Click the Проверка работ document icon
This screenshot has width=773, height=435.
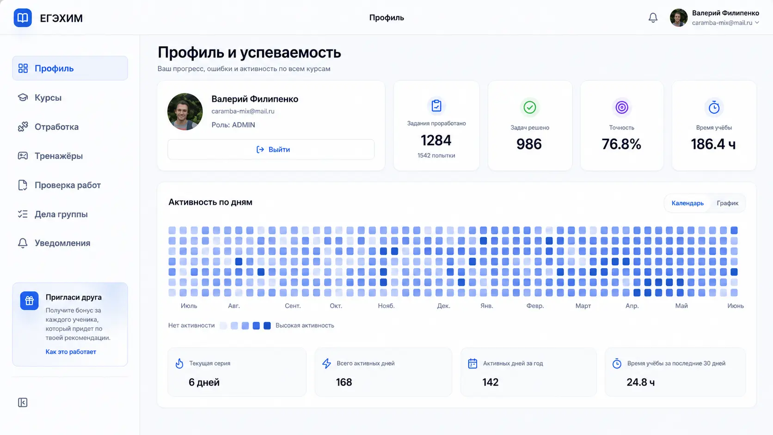(23, 185)
